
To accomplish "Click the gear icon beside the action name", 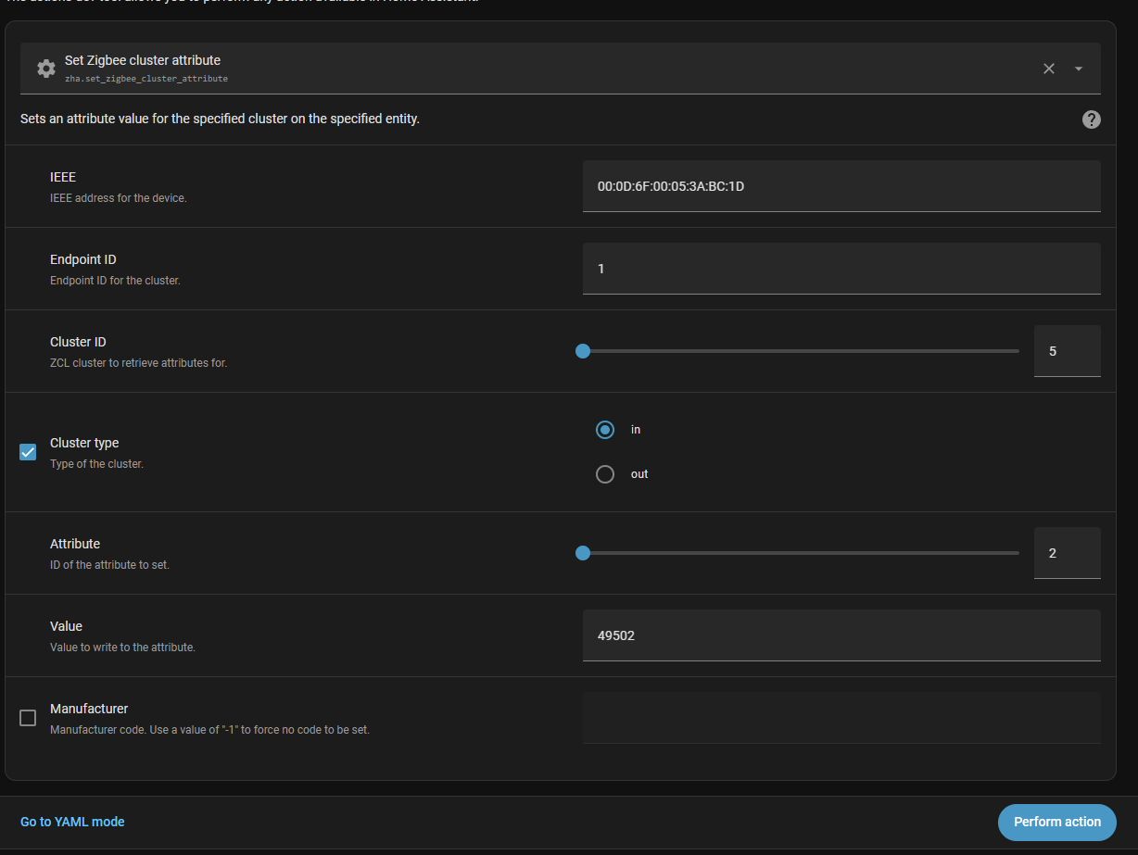I will point(45,69).
